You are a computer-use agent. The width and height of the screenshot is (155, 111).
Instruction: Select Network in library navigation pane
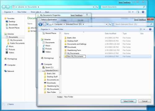11,71
